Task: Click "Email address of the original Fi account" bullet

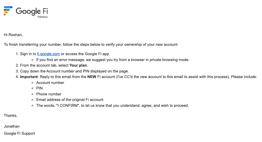Action: pyautogui.click(x=70, y=100)
